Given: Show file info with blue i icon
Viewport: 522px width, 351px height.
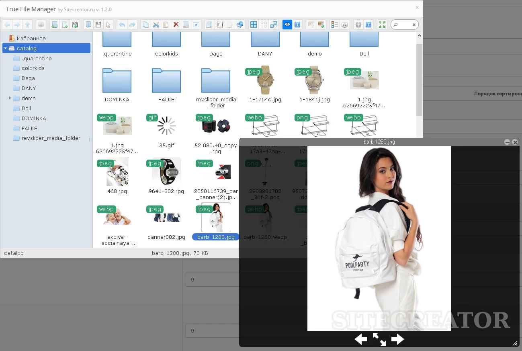Looking at the screenshot, I should click(x=297, y=25).
